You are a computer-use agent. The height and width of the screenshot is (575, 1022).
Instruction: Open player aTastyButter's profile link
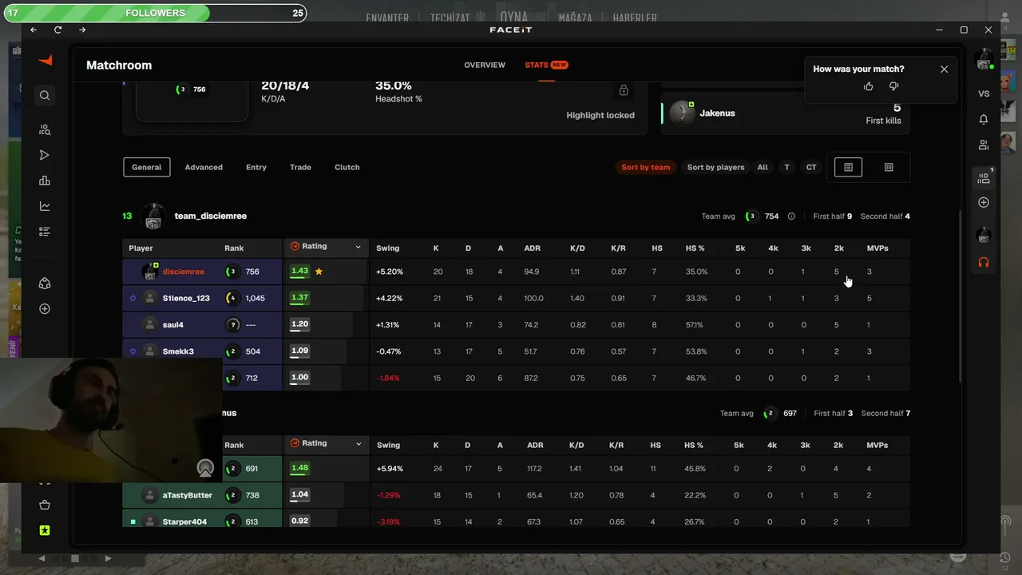[x=188, y=495]
